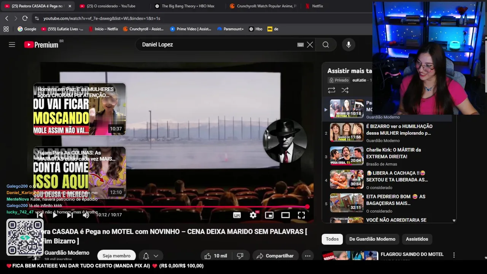Like the video with 10 mil
487x274 pixels.
click(x=216, y=256)
